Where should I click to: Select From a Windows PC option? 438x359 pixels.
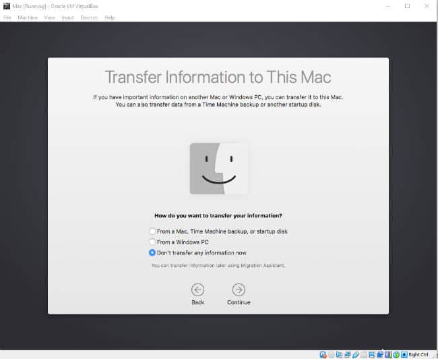coord(152,242)
